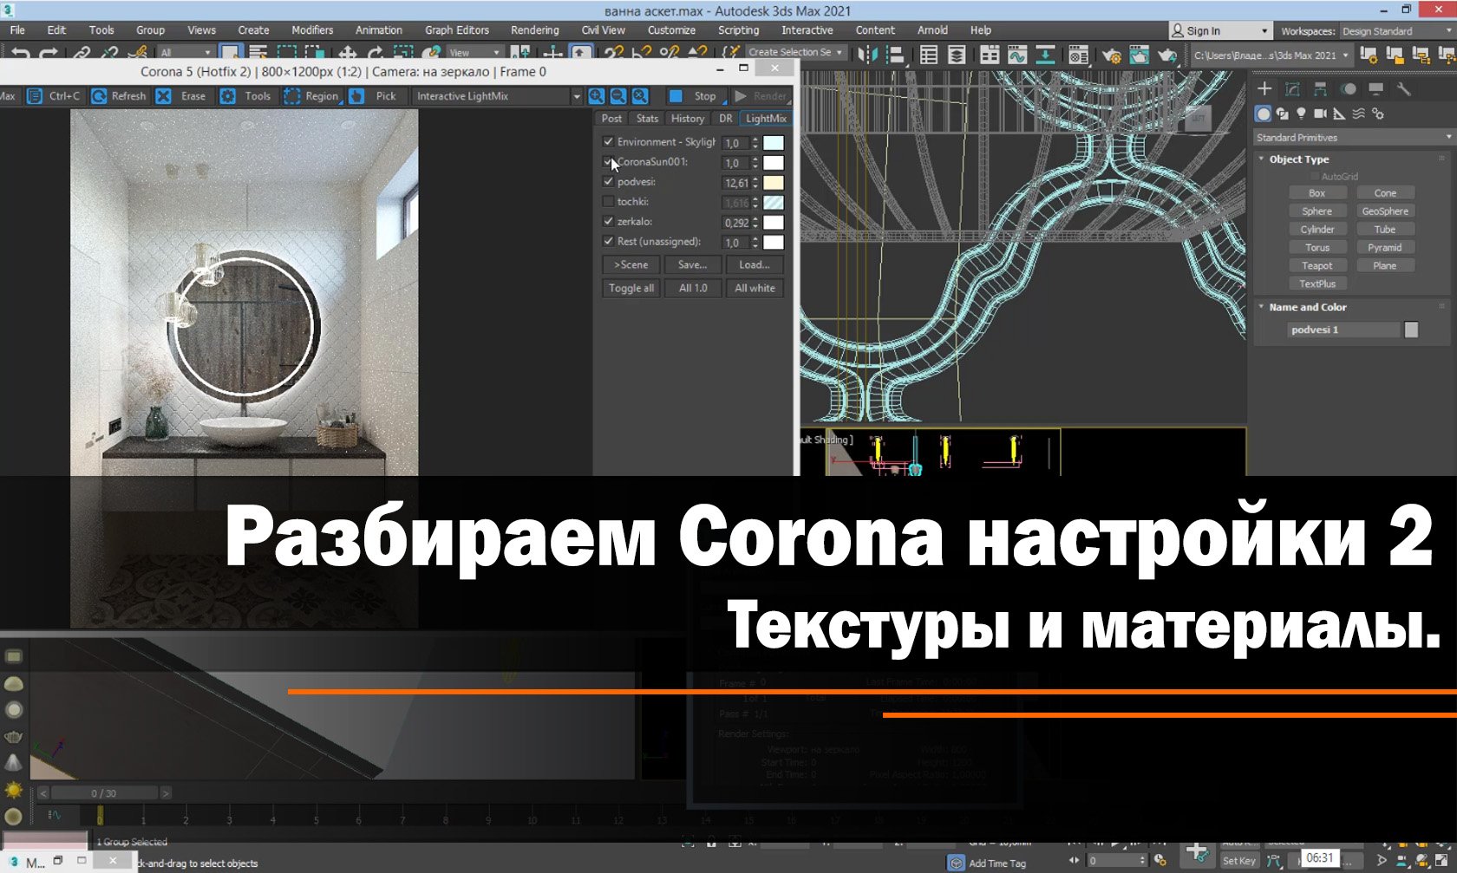Viewport: 1457px width, 873px height.
Task: Open the Graph Editors menu
Action: coord(457,29)
